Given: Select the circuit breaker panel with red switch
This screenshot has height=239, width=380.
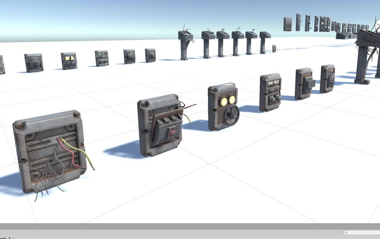Looking at the screenshot, I should (x=161, y=125).
